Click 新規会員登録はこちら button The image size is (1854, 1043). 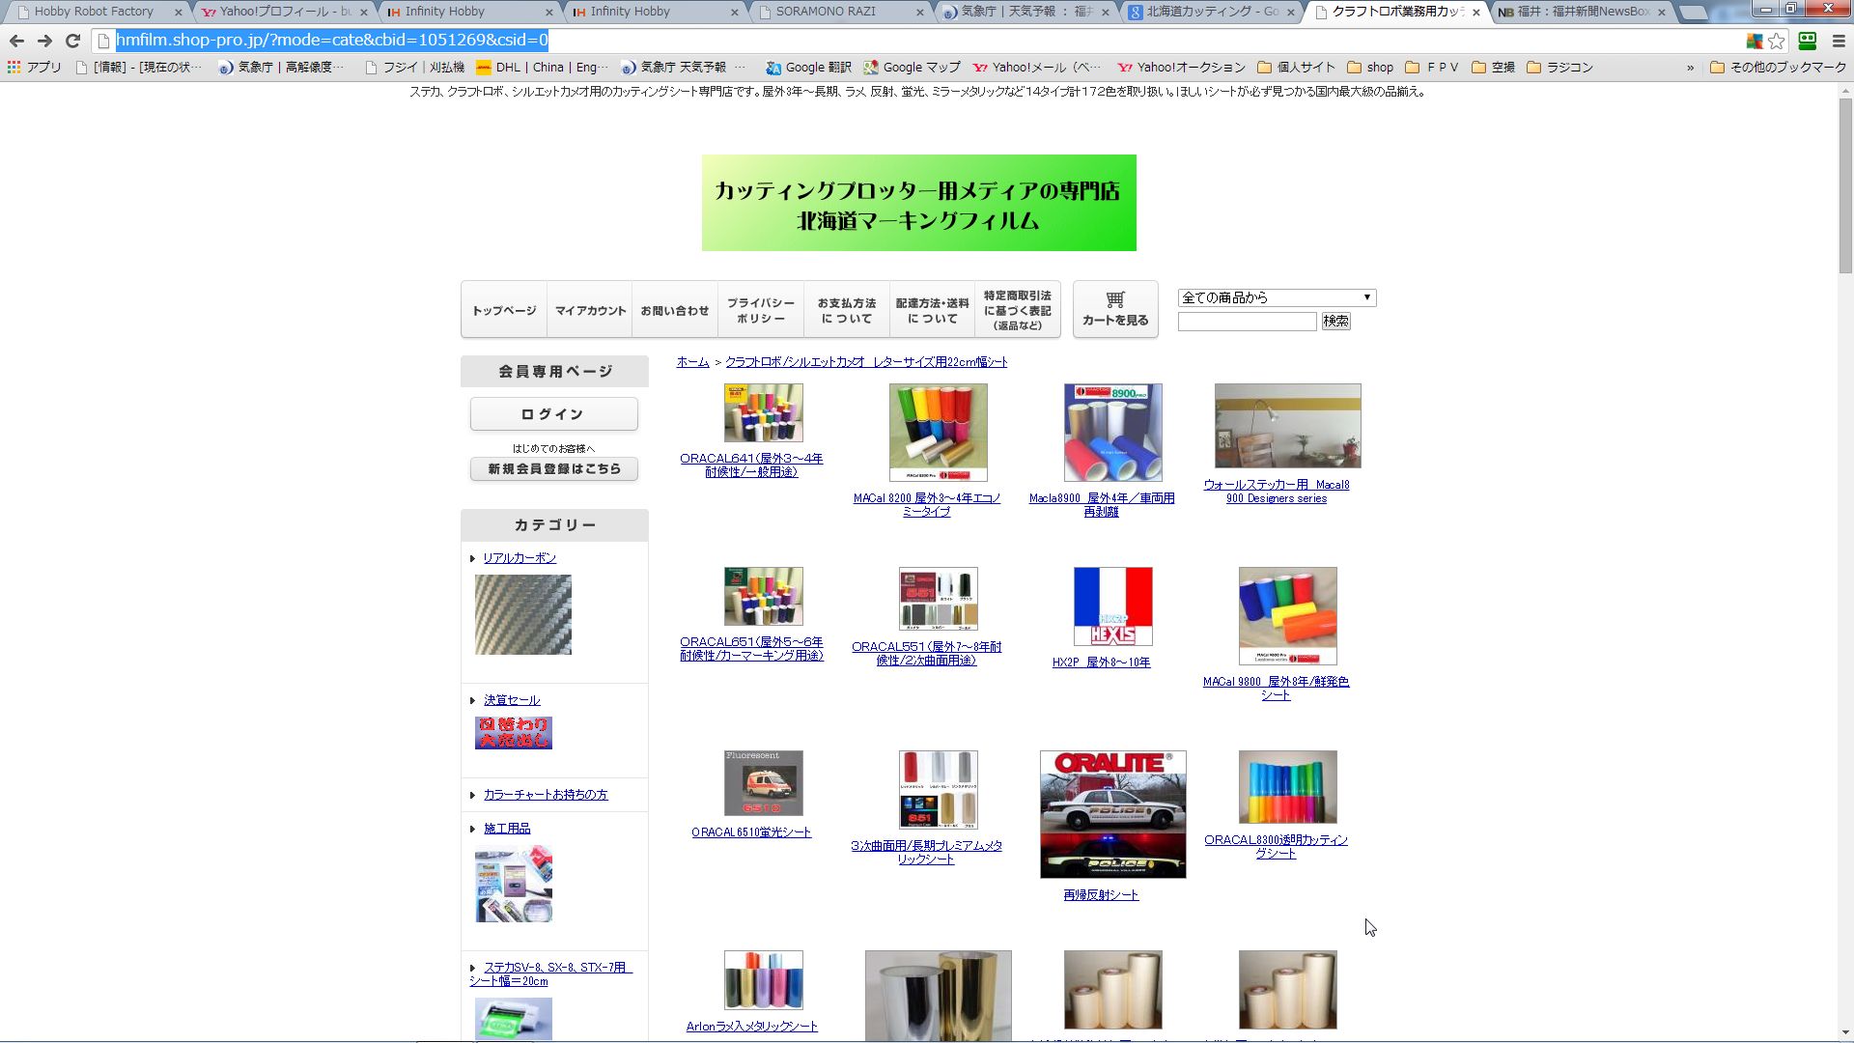(x=553, y=468)
